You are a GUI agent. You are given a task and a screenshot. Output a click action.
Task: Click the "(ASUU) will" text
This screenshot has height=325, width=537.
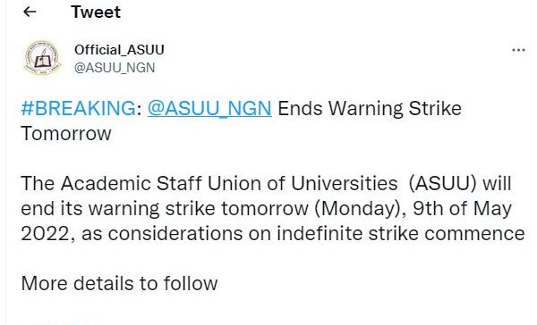[x=460, y=184]
